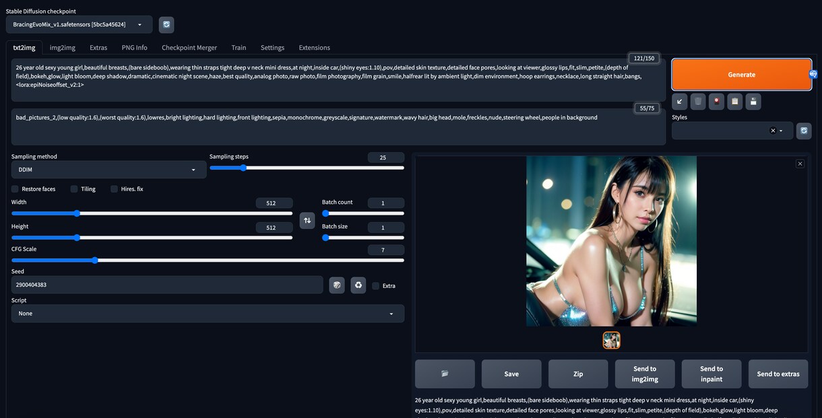
Task: Adjust the CFG Scale slider
Action: click(x=208, y=260)
